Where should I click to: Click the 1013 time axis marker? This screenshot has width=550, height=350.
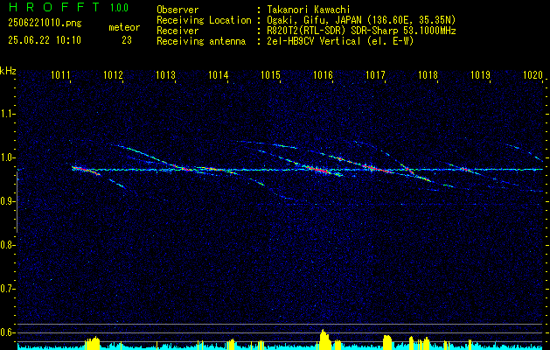tap(165, 75)
